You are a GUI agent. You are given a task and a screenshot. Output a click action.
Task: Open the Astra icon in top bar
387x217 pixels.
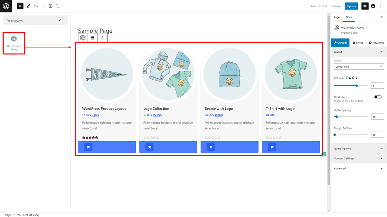point(373,6)
